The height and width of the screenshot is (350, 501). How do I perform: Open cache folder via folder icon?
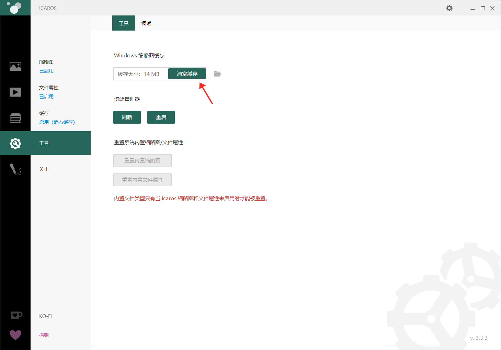pyautogui.click(x=217, y=74)
